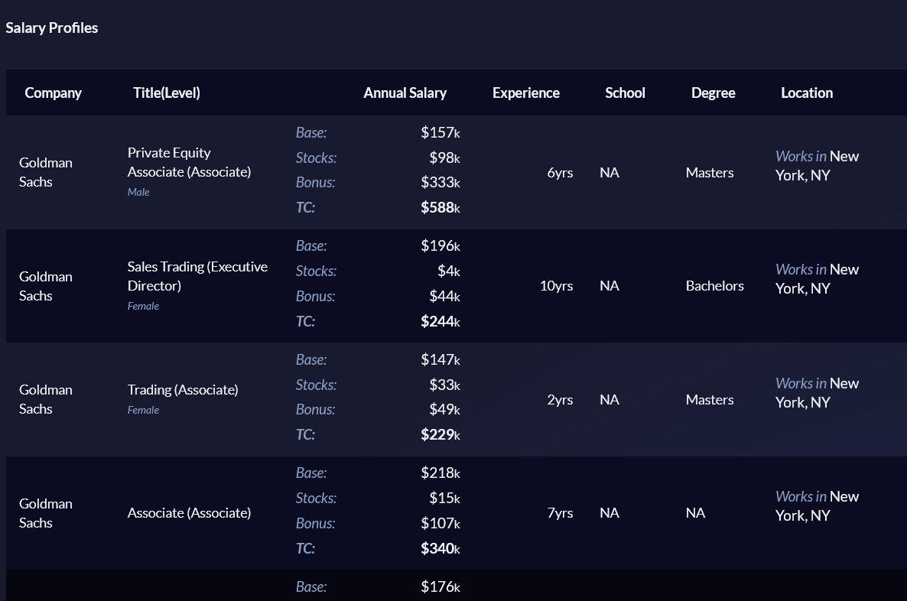Select Associate (Associate) title in fourth row
Screen dimensions: 907x601
[189, 513]
